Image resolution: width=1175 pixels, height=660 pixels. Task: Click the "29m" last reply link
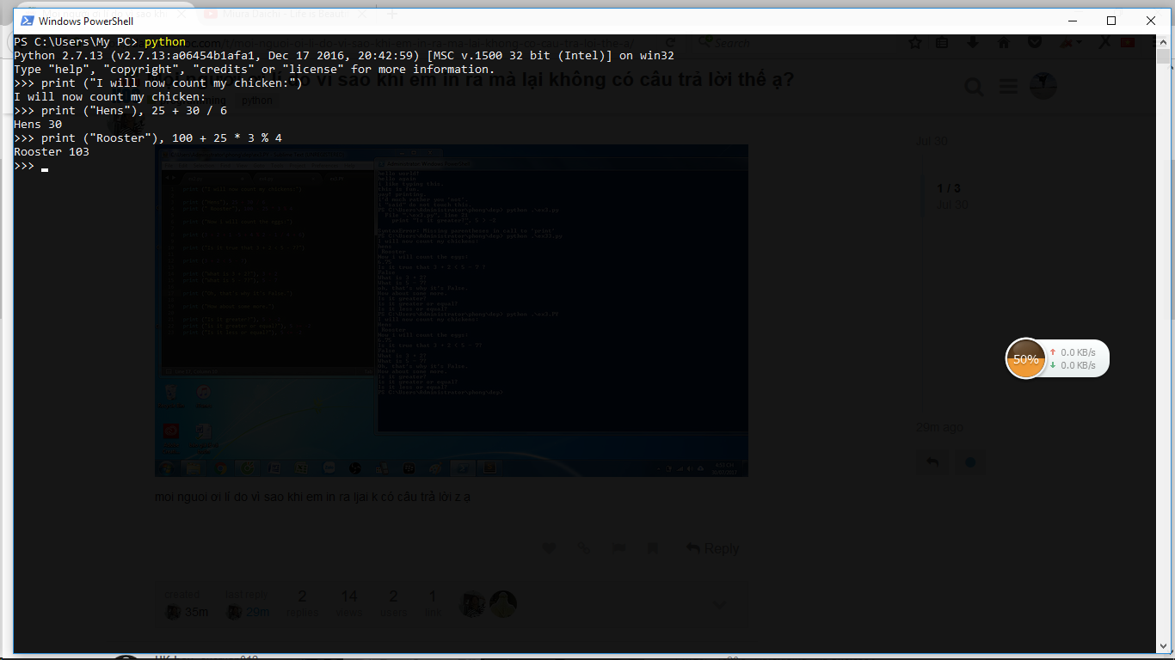click(257, 612)
